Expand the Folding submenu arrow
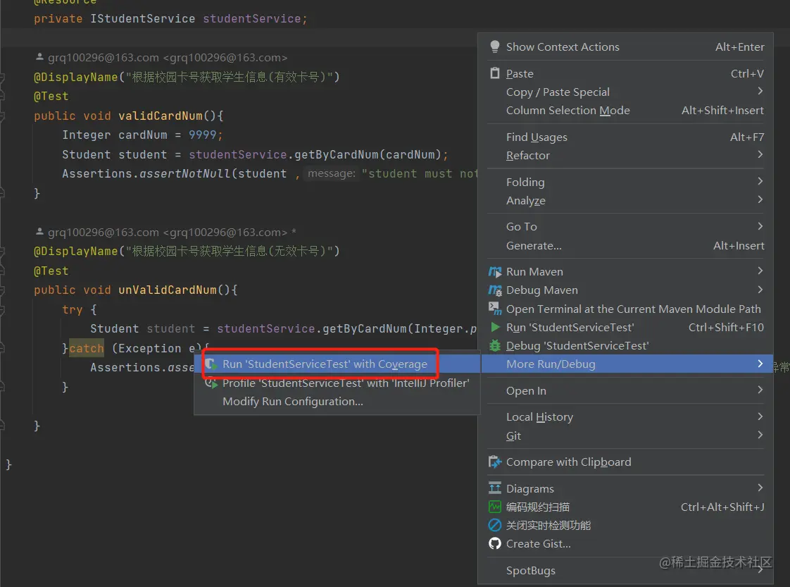 click(x=760, y=182)
